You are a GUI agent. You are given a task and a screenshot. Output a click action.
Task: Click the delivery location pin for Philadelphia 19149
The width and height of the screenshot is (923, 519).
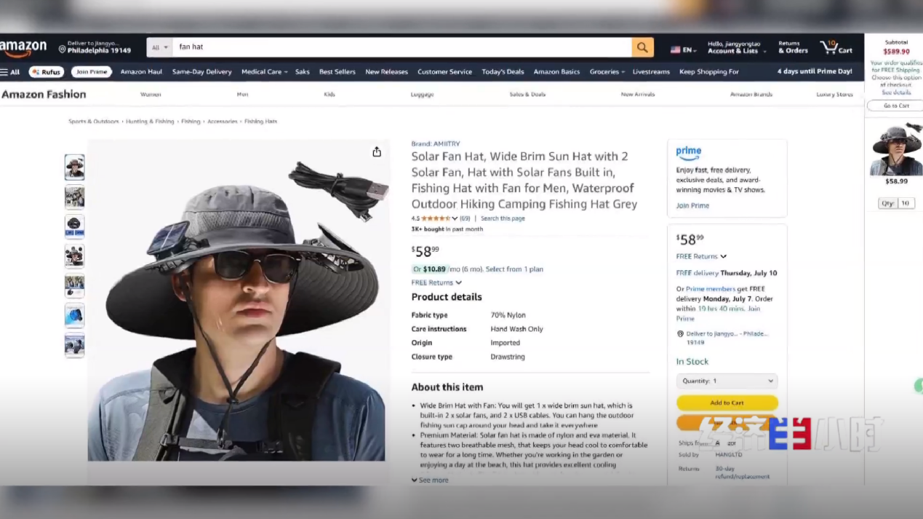[63, 49]
